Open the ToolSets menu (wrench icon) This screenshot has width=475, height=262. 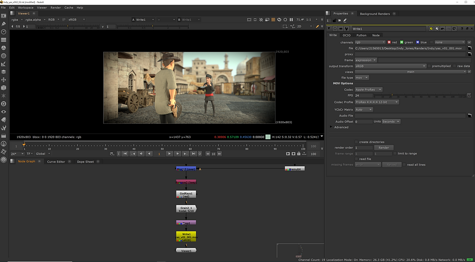[4, 128]
